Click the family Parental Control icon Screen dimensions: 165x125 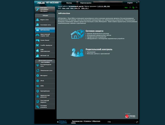pos(77,52)
